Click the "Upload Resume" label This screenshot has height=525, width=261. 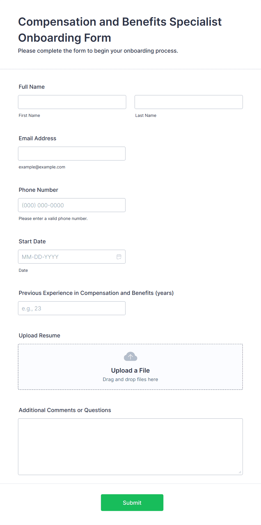pos(40,335)
